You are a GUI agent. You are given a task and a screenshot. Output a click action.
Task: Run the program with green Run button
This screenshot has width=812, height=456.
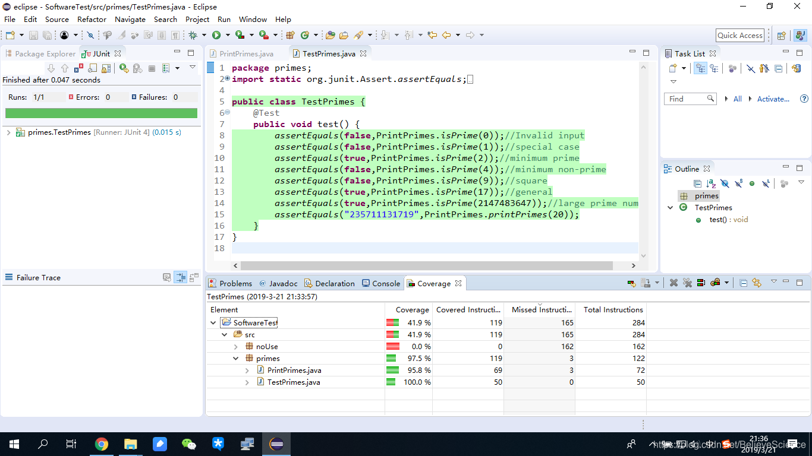coord(216,35)
